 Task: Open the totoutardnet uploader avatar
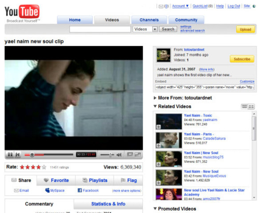pyautogui.click(x=163, y=55)
